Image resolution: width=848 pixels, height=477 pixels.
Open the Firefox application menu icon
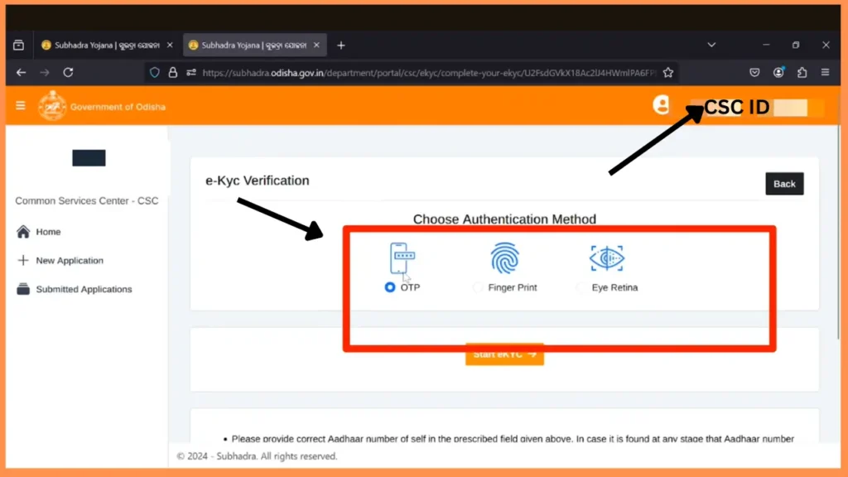pos(826,73)
